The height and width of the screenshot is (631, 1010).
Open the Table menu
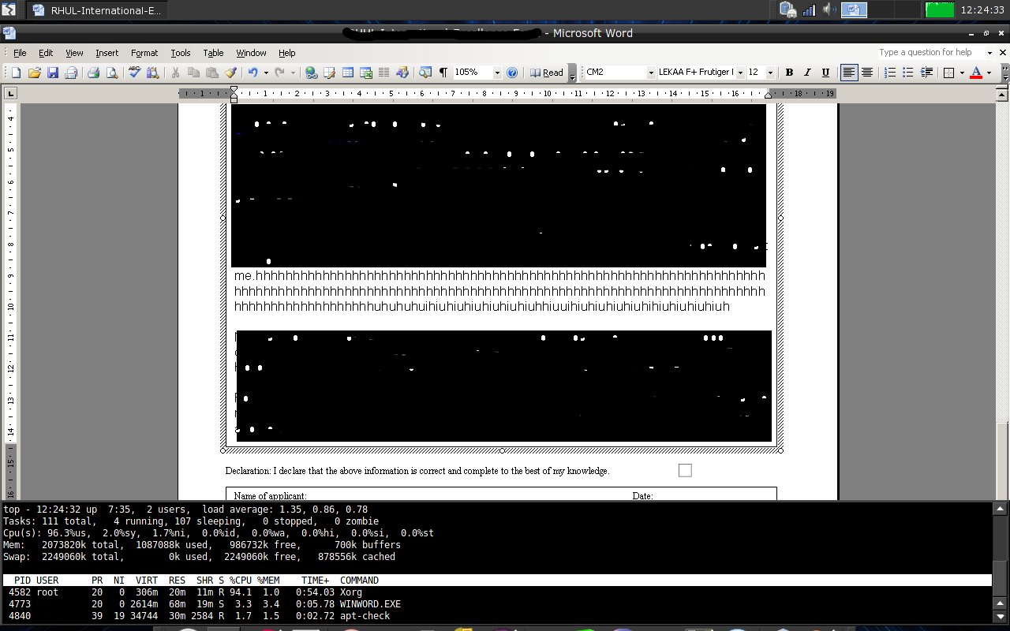pyautogui.click(x=213, y=53)
